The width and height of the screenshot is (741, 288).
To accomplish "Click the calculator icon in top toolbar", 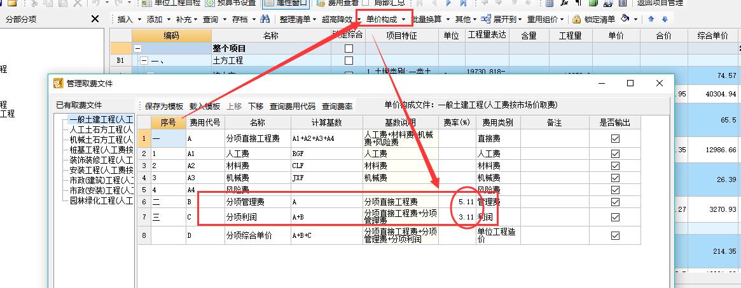I will coord(549,3).
